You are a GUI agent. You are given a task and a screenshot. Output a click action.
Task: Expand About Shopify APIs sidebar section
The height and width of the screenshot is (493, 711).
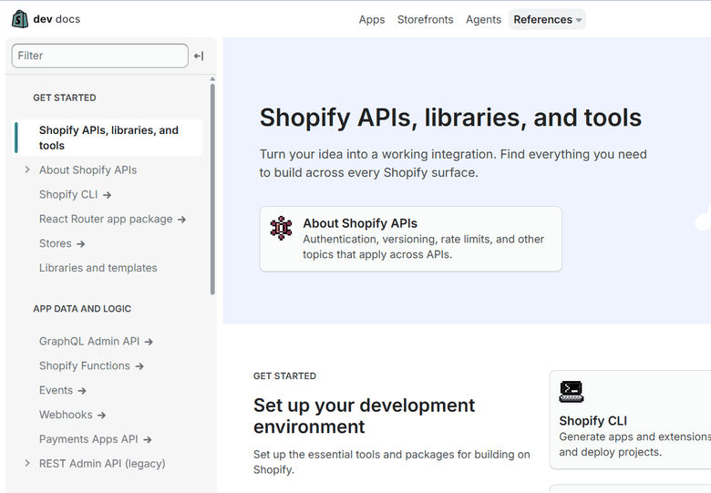[x=27, y=169]
